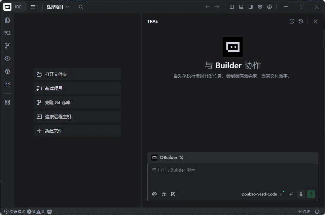This screenshot has width=325, height=215.
Task: Open the Source Control branch icon
Action: click(7, 46)
